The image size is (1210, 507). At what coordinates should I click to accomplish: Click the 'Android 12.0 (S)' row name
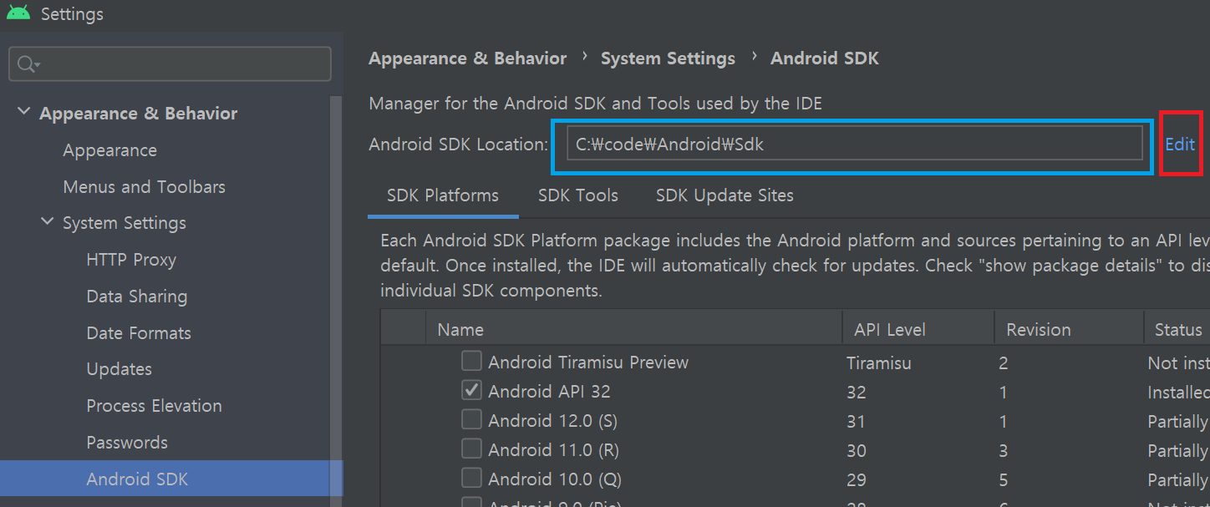point(552,421)
